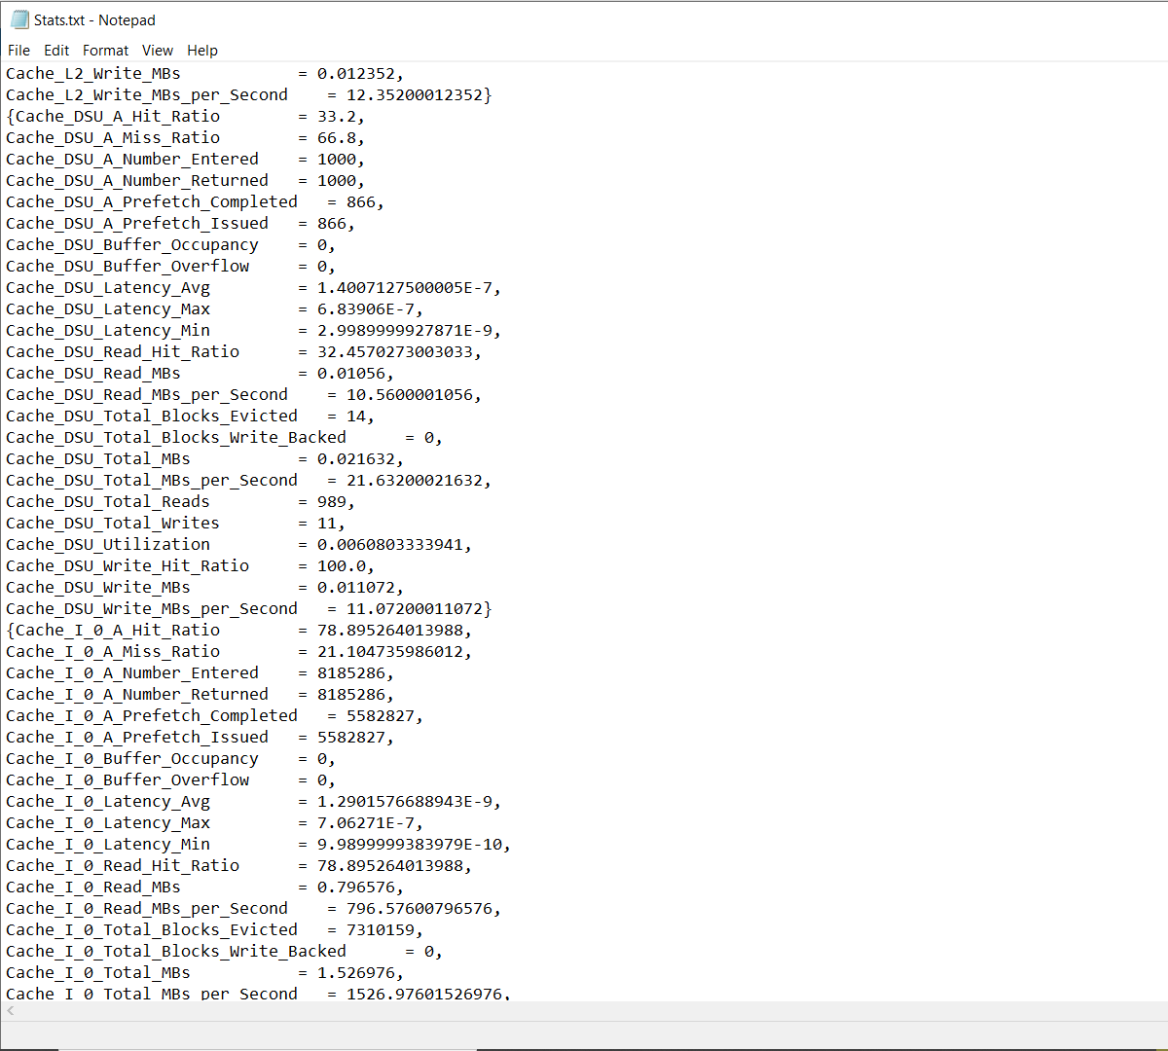This screenshot has width=1168, height=1051.
Task: Click the Cache_I_0_A_Number_Returned line
Action: click(200, 695)
